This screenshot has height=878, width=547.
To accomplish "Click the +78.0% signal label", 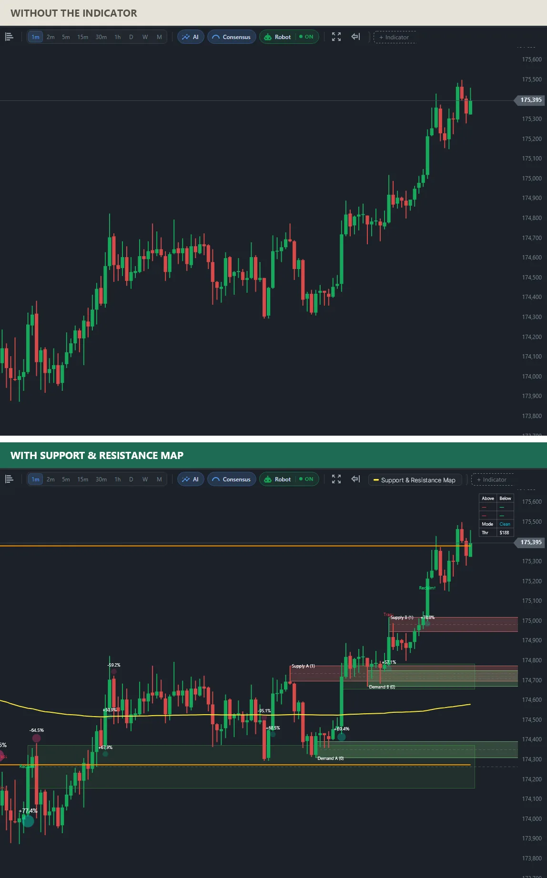I will pos(427,618).
